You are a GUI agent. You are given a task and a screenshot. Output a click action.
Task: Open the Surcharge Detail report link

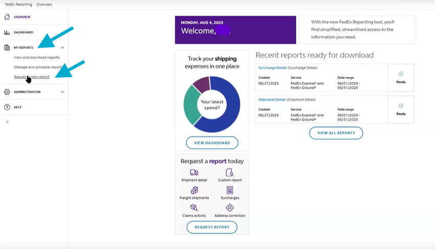[x=272, y=67]
